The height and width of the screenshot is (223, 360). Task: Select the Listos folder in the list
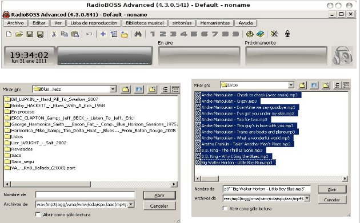pos(14,137)
